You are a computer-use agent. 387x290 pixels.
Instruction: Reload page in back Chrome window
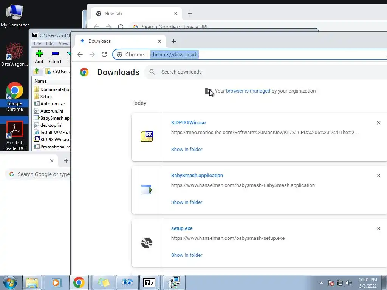pyautogui.click(x=121, y=26)
